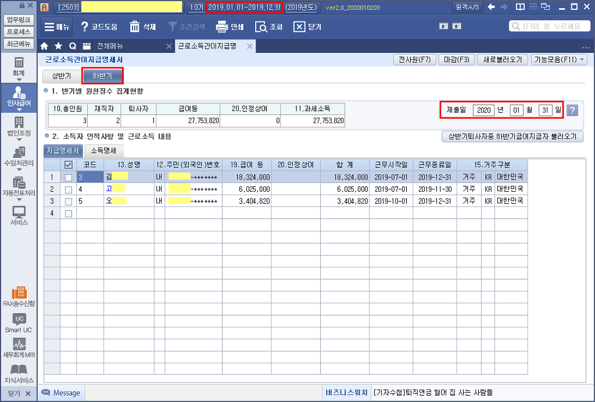Expand the arrow below 인사급여 sidebar item
This screenshot has height=402, width=595.
tap(19, 110)
